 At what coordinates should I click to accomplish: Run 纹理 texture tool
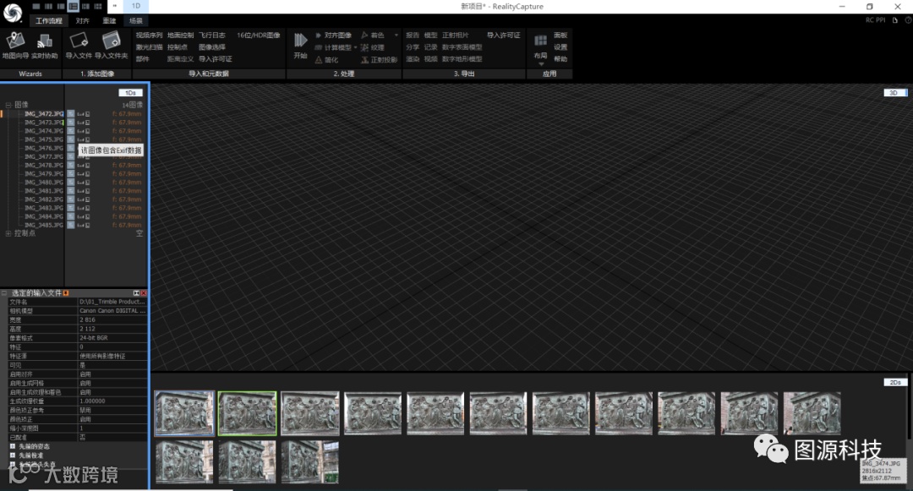(x=373, y=47)
